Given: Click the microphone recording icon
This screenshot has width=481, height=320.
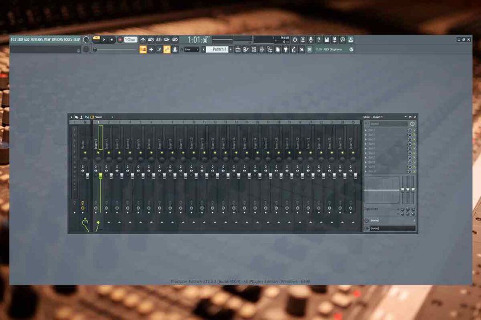Looking at the screenshot, I should tap(311, 40).
